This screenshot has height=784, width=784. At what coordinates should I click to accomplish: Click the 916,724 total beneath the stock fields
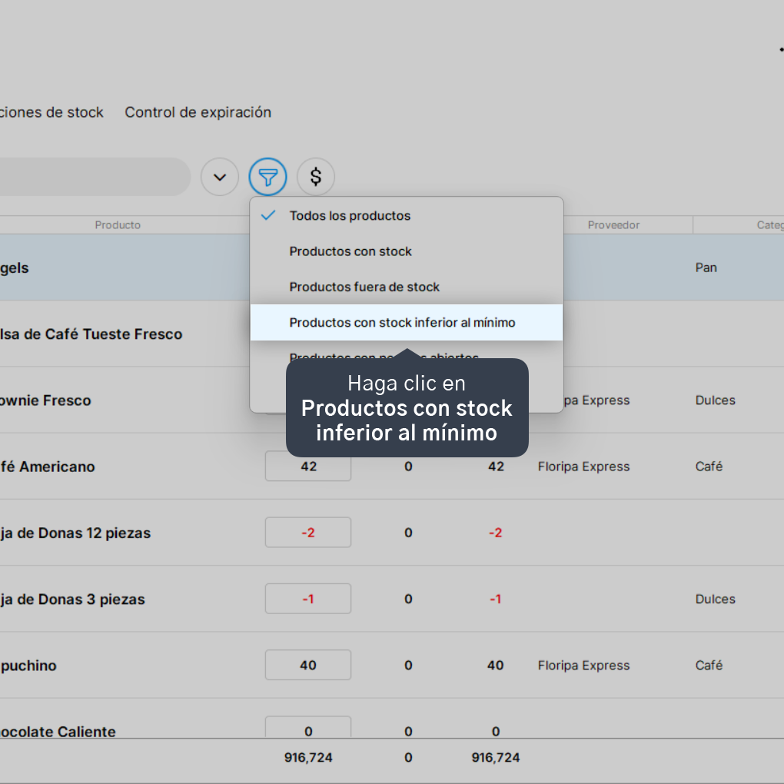[x=308, y=758]
